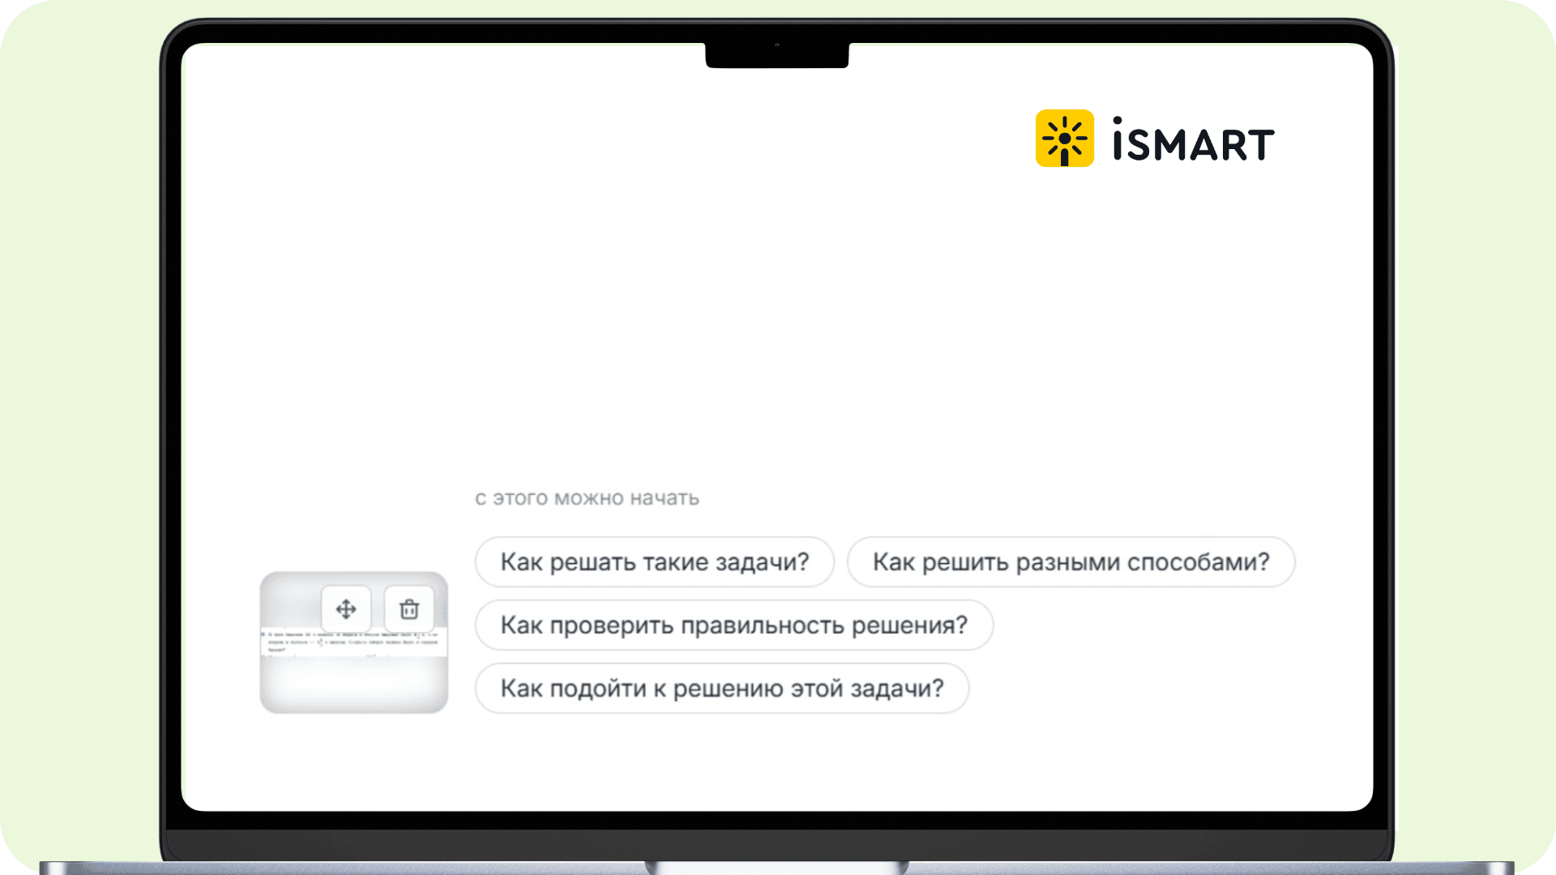Viewport: 1556px width, 875px height.
Task: Delete the attached image with trash icon
Action: 409,609
